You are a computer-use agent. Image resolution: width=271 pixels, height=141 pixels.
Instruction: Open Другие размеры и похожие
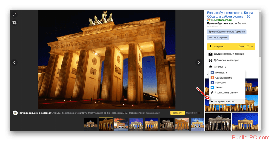tap(229, 54)
